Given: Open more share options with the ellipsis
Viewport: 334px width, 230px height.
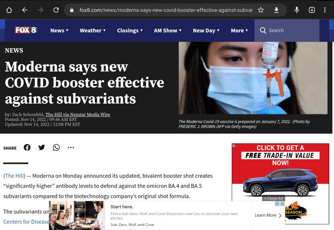Looking at the screenshot, I should 71,147.
